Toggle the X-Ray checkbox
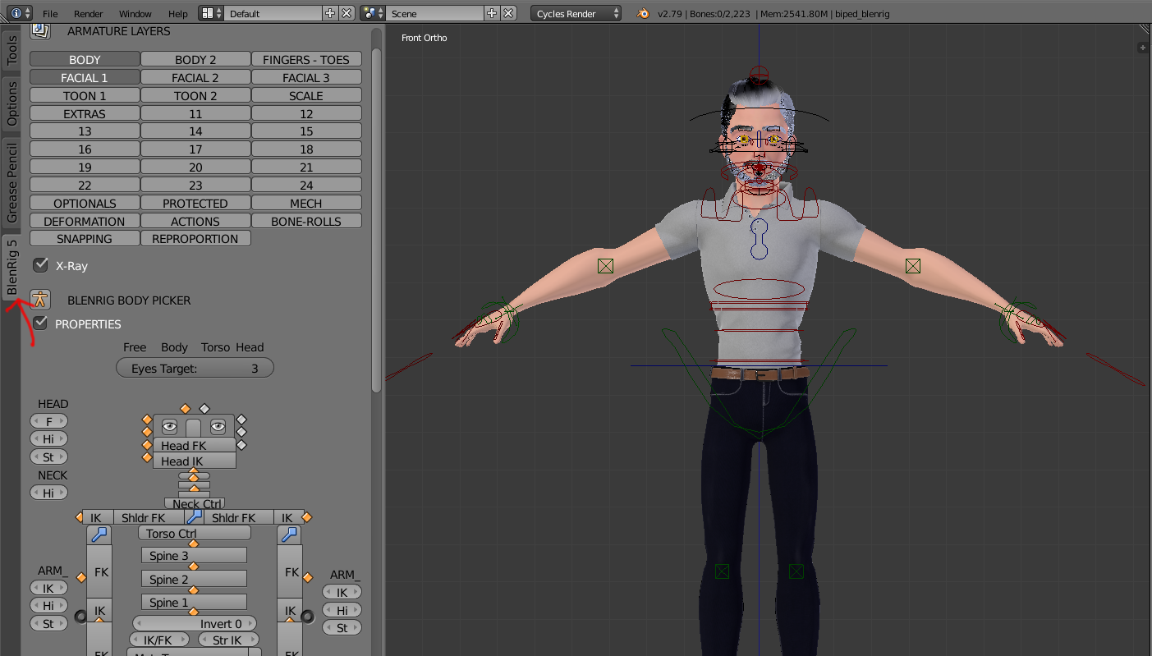This screenshot has height=656, width=1152. point(41,264)
